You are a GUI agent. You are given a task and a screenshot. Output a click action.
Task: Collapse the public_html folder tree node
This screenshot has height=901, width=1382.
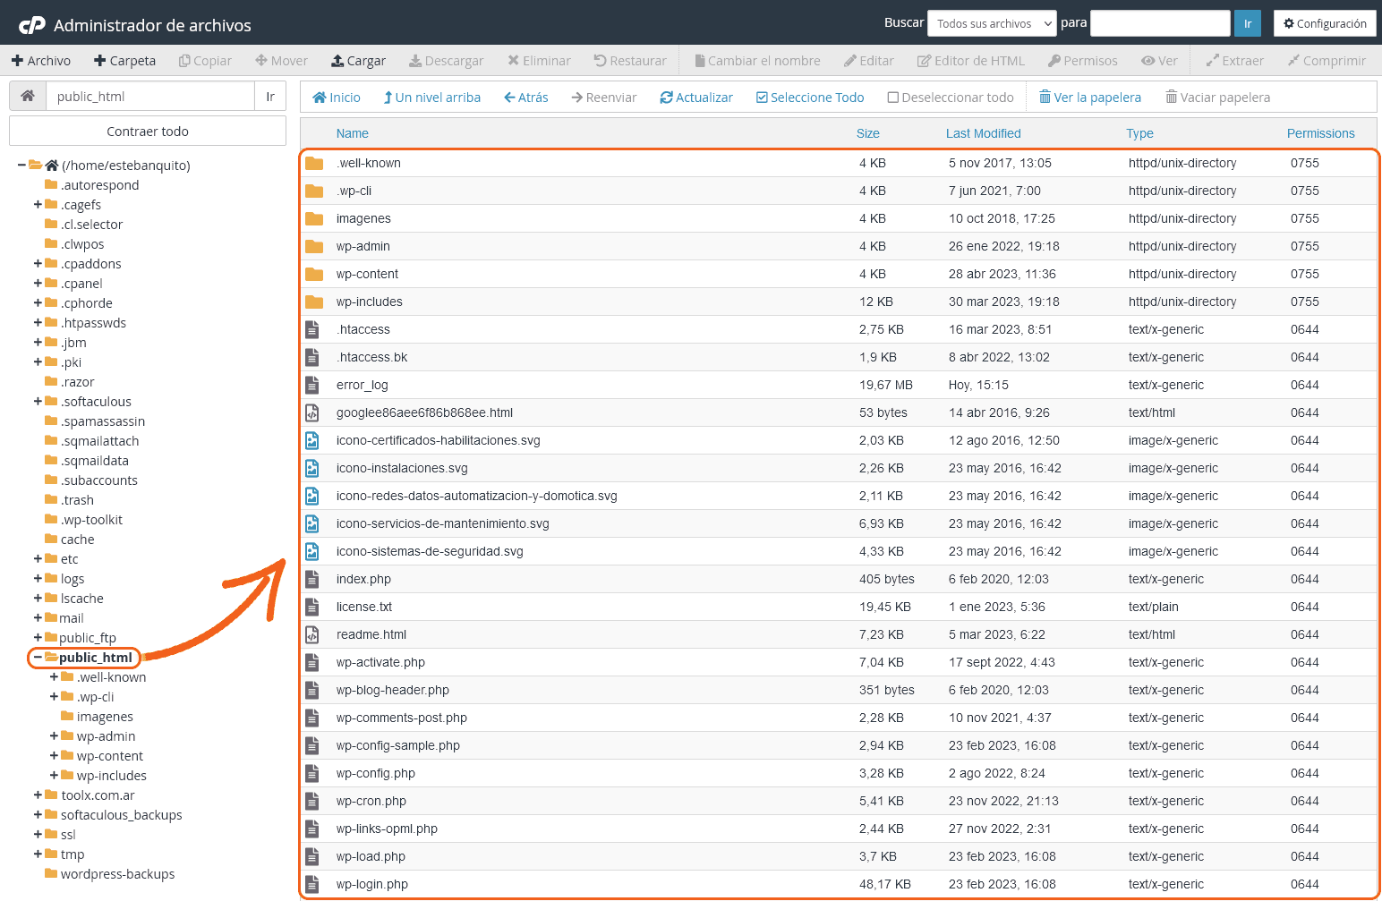tap(38, 658)
